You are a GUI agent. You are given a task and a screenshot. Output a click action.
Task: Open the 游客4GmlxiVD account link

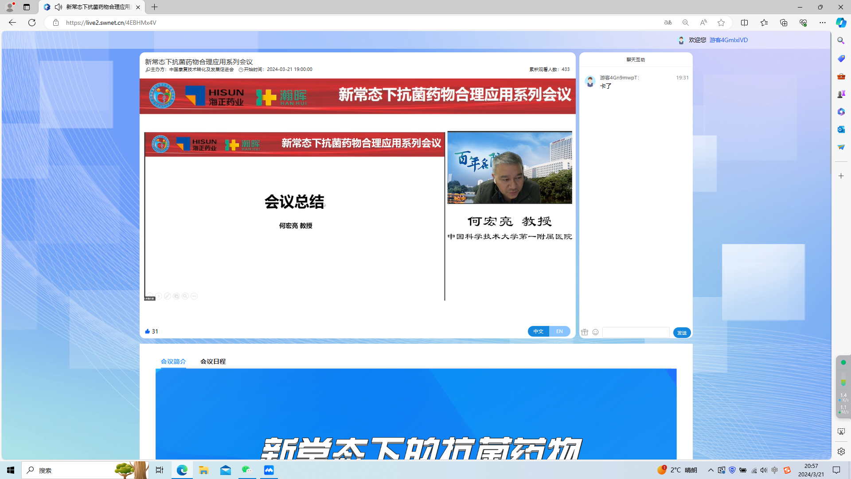click(x=728, y=40)
